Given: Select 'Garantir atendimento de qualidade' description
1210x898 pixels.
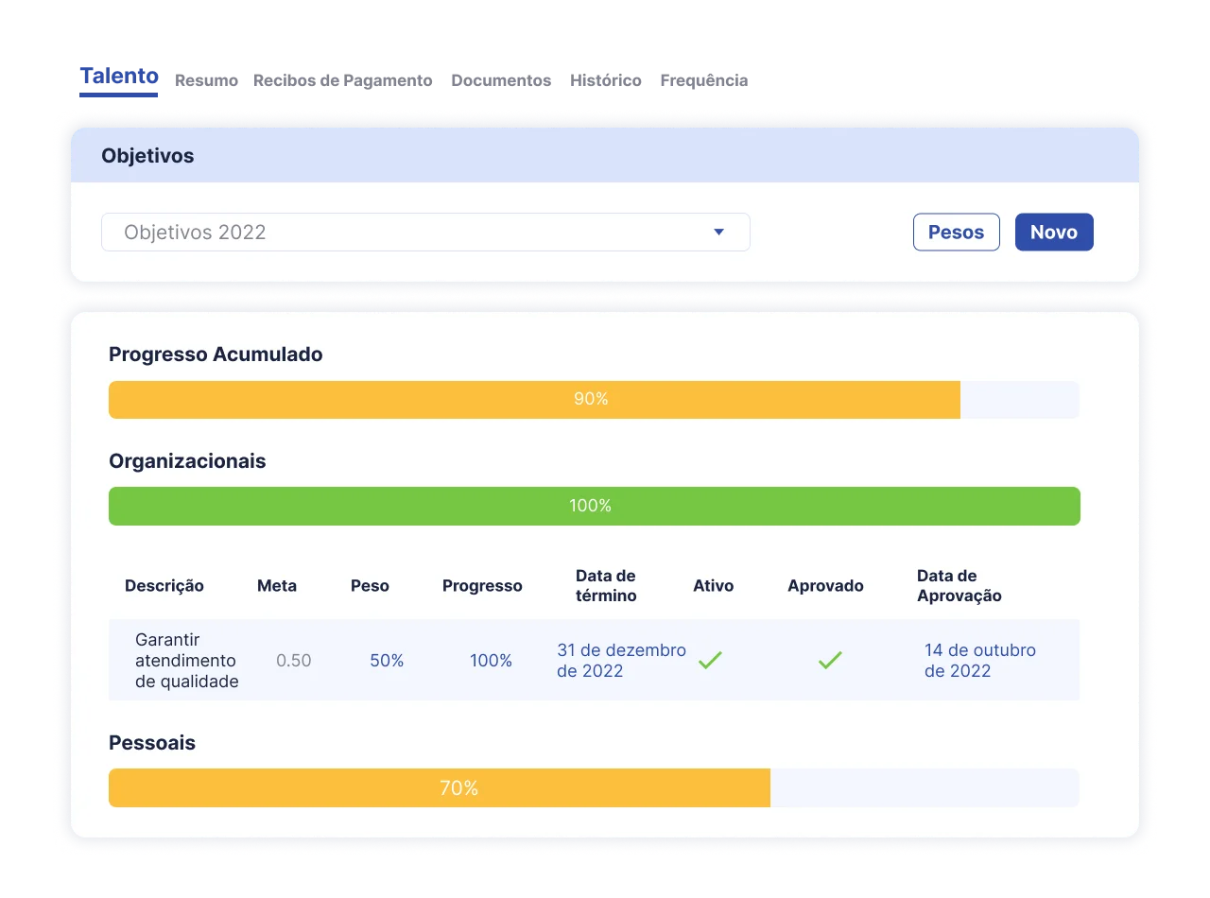Looking at the screenshot, I should [187, 660].
